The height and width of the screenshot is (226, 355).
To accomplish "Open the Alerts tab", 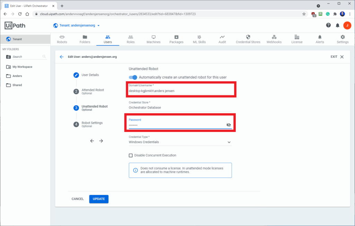I will (320, 39).
